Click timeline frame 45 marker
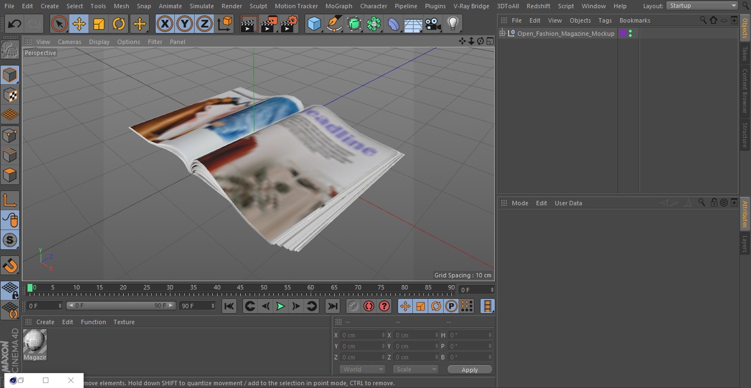The image size is (751, 388). coord(240,288)
